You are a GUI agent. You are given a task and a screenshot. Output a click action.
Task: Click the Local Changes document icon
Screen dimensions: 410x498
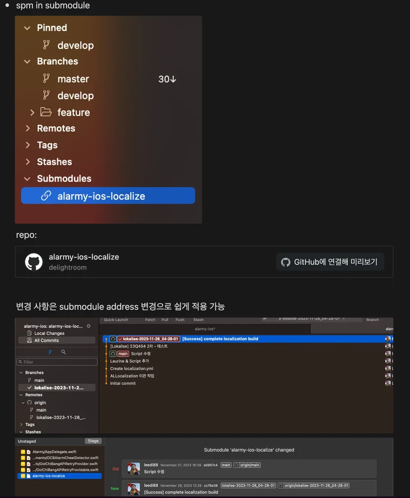click(x=29, y=333)
